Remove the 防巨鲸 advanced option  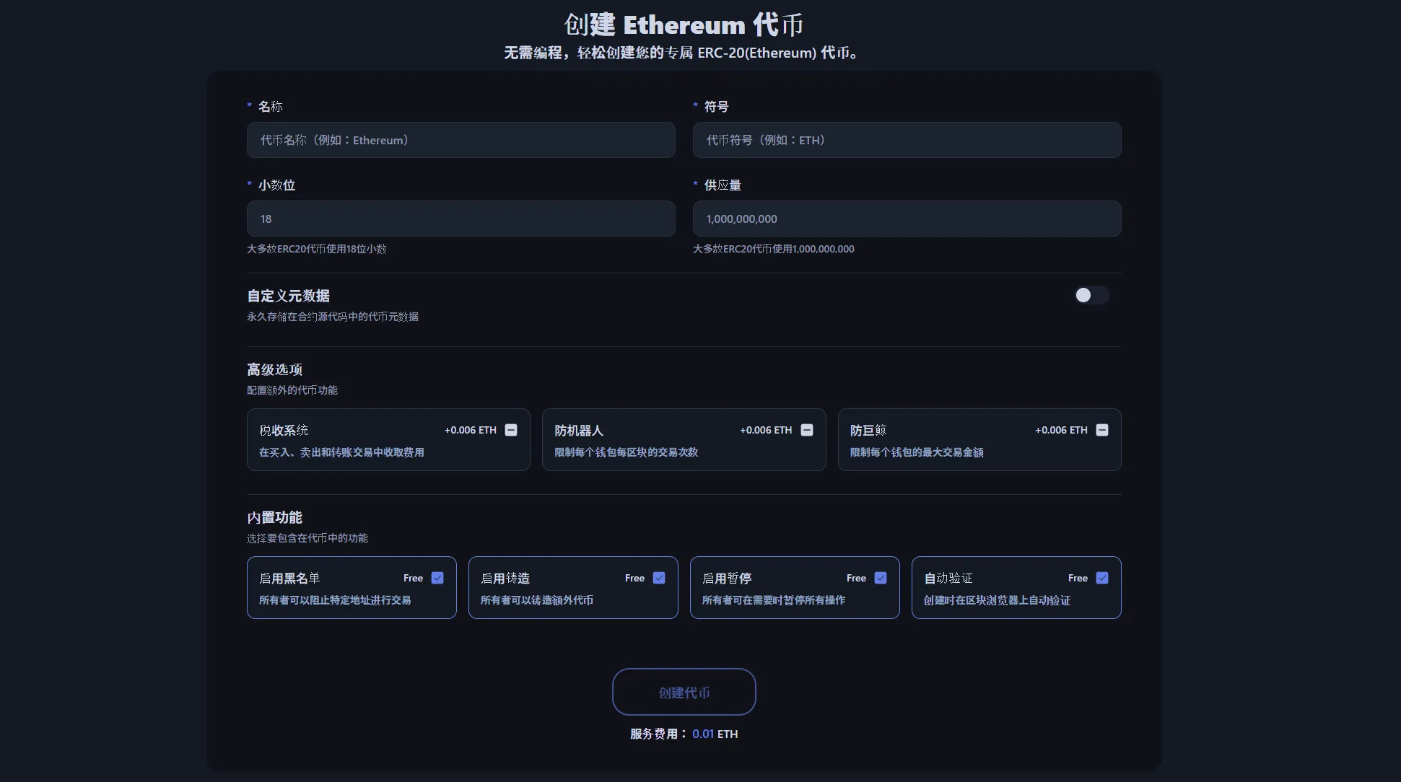click(x=1102, y=429)
